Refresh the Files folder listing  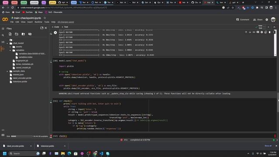[17, 34]
